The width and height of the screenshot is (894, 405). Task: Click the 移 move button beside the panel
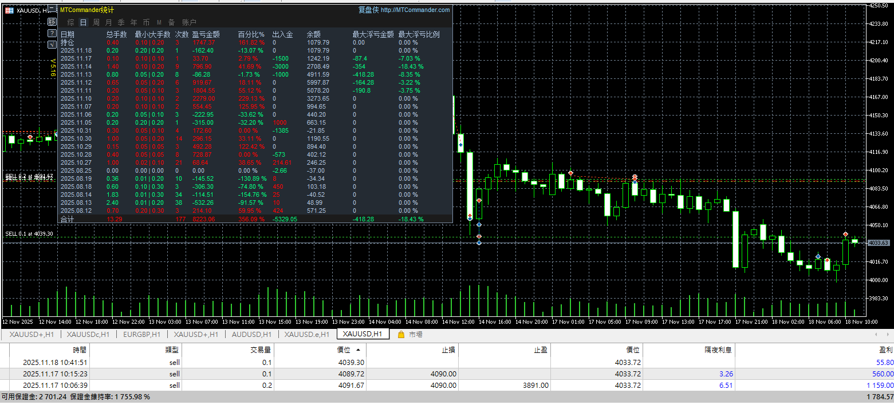click(52, 22)
